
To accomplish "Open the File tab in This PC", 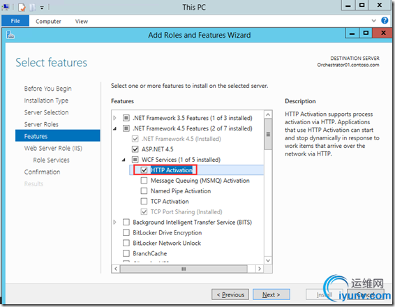I will [15, 21].
